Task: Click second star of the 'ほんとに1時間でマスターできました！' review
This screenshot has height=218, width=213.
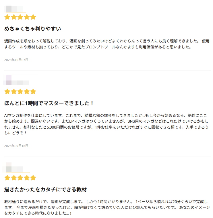Action: (14, 92)
